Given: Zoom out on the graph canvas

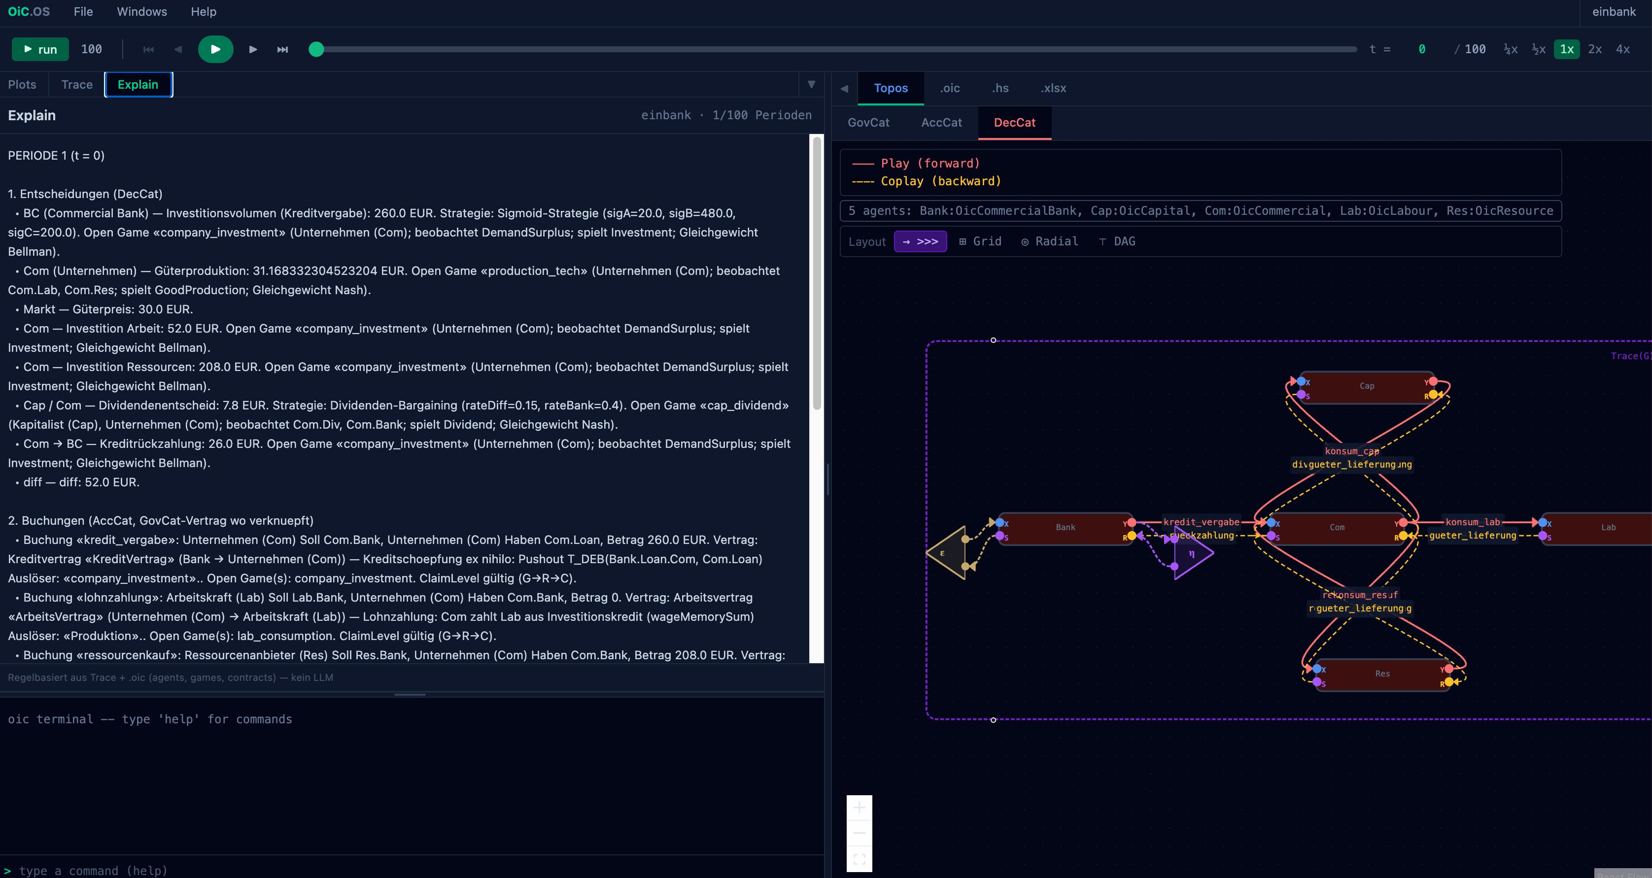Looking at the screenshot, I should click(x=860, y=833).
